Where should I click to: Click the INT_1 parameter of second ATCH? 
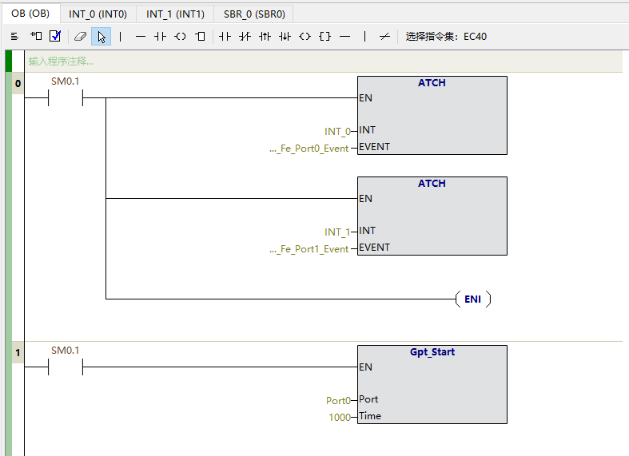pos(336,232)
